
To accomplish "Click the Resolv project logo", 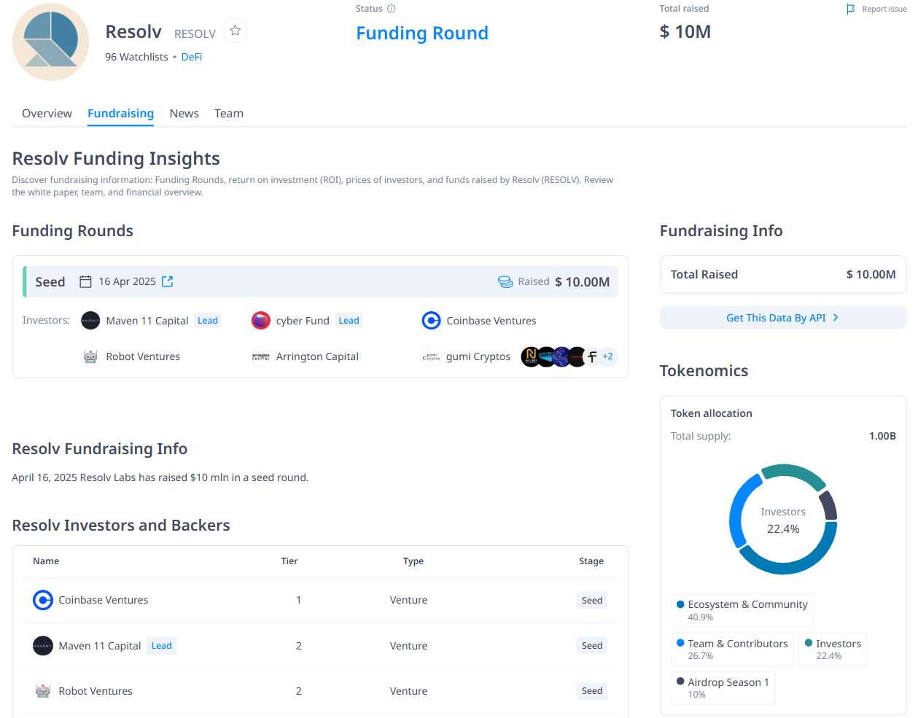I will tap(51, 42).
